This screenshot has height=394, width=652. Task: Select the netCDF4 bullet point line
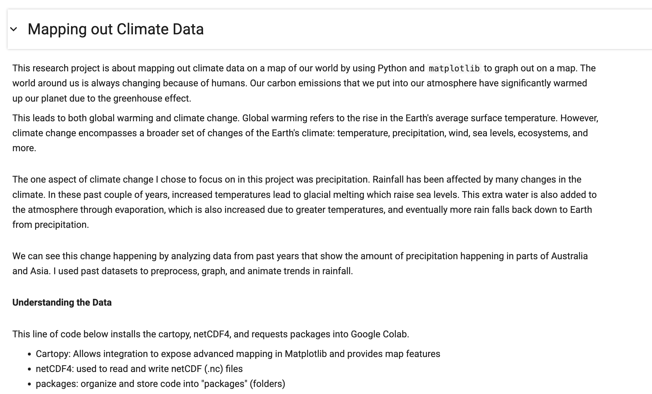[139, 369]
